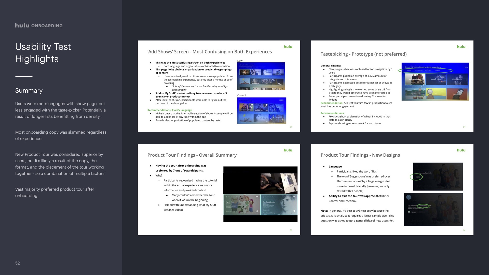Click 'Vast majority preferred product tour' paragraph
The height and width of the screenshot is (275, 489).
55,193
